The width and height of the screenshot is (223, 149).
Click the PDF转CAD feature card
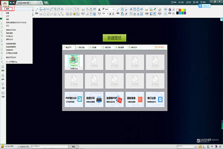click(74, 99)
